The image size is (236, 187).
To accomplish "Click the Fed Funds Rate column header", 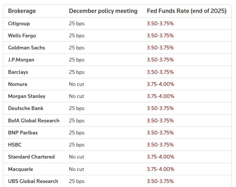I will coord(186,11).
